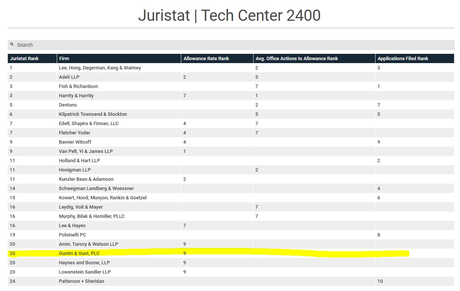This screenshot has height=291, width=460.
Task: Click Harrity & Harrity firm name
Action: pos(76,96)
